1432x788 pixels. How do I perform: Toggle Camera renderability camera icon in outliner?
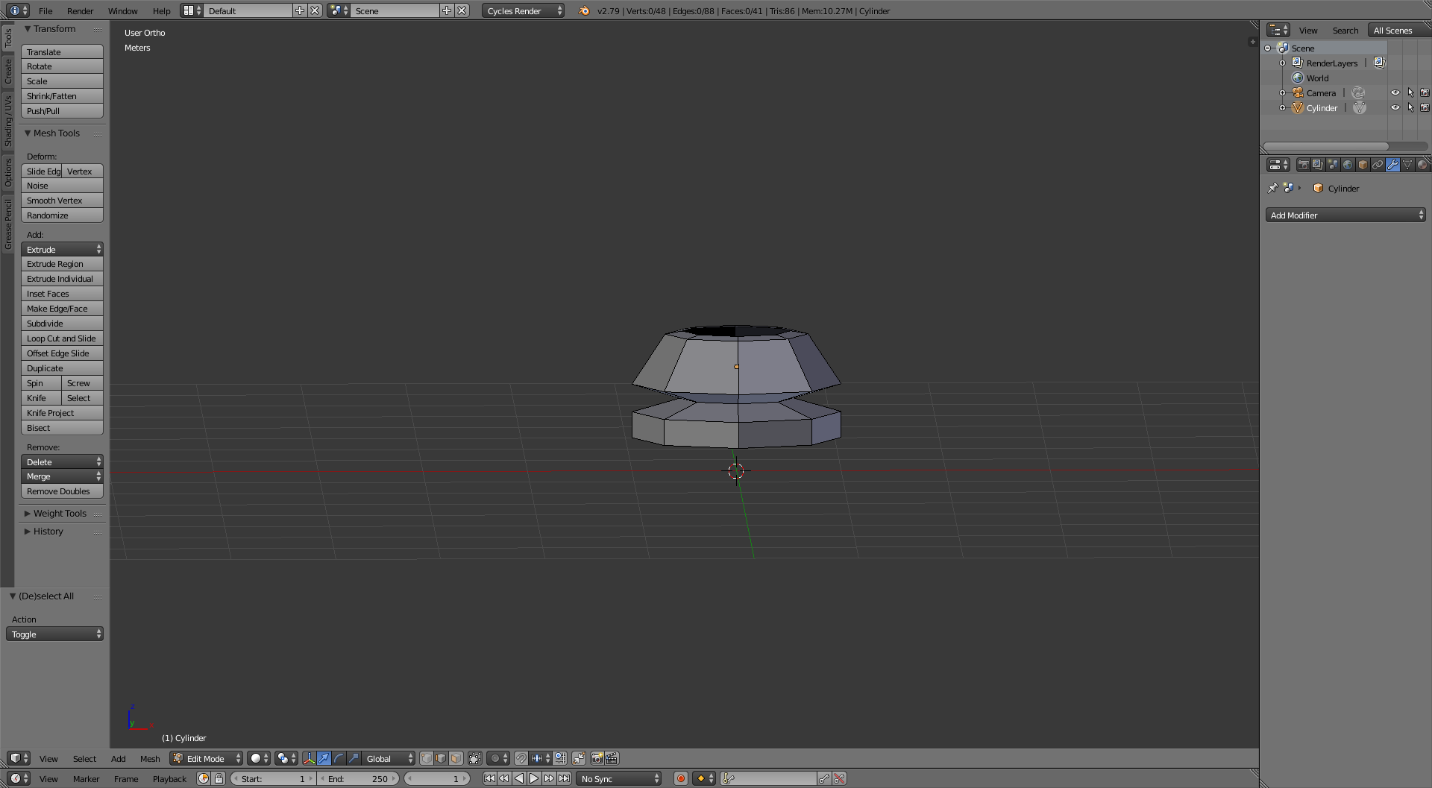pyautogui.click(x=1425, y=93)
